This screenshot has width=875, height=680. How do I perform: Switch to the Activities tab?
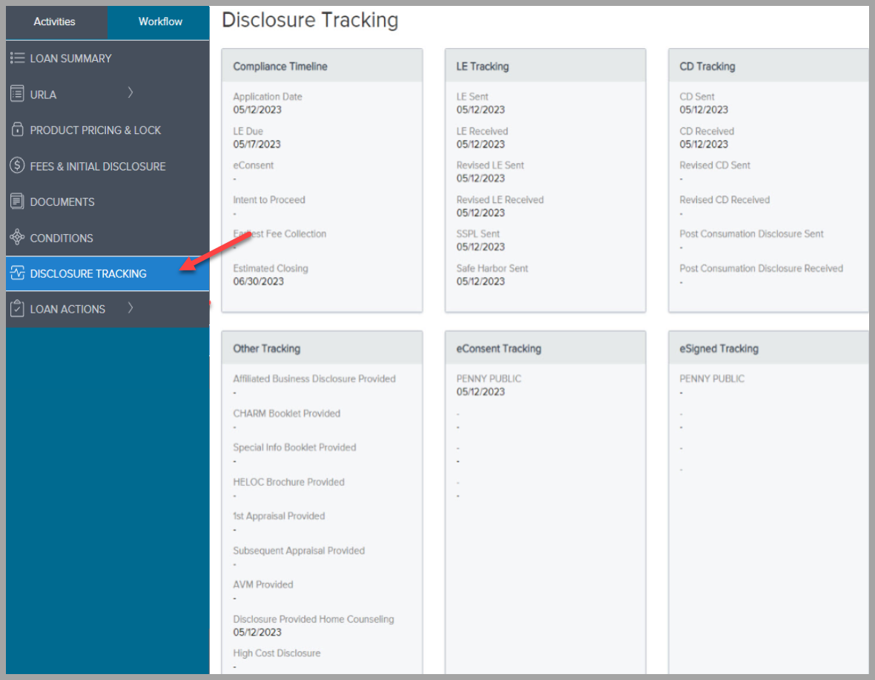(x=56, y=22)
